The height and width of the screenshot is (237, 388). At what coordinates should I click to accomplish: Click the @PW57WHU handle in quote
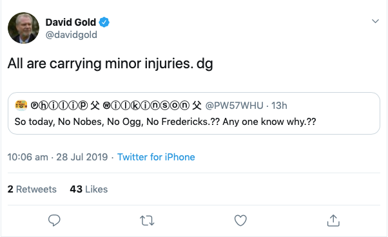[x=235, y=106]
